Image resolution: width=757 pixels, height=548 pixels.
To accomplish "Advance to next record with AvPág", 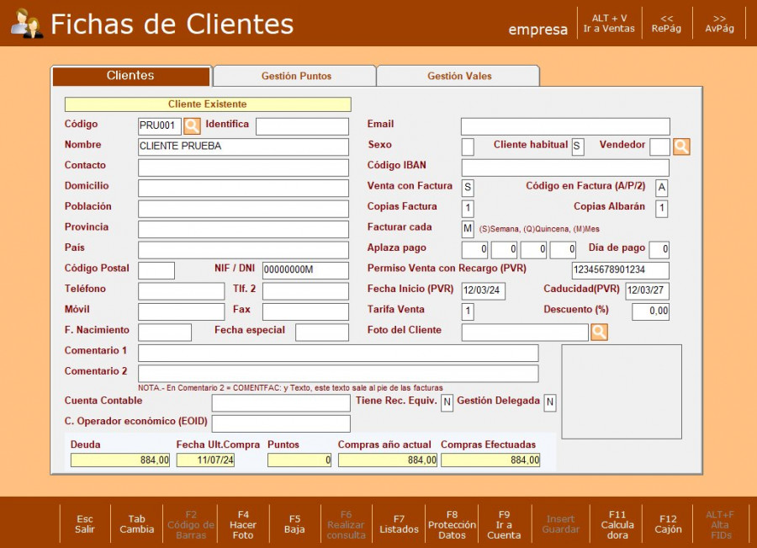I will 719,24.
